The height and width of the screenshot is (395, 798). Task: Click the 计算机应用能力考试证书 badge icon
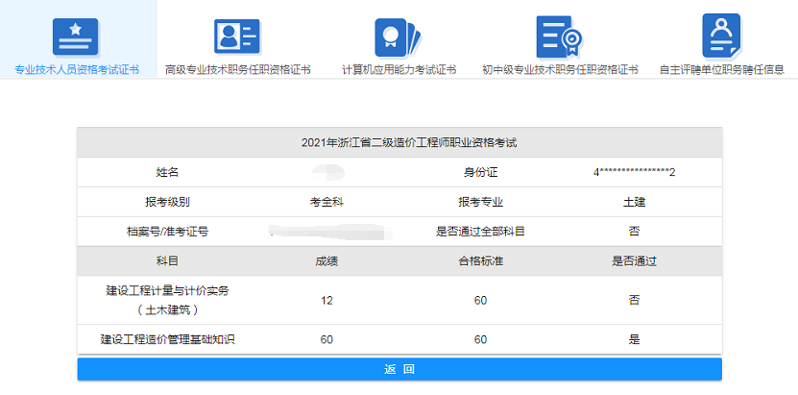tap(398, 37)
